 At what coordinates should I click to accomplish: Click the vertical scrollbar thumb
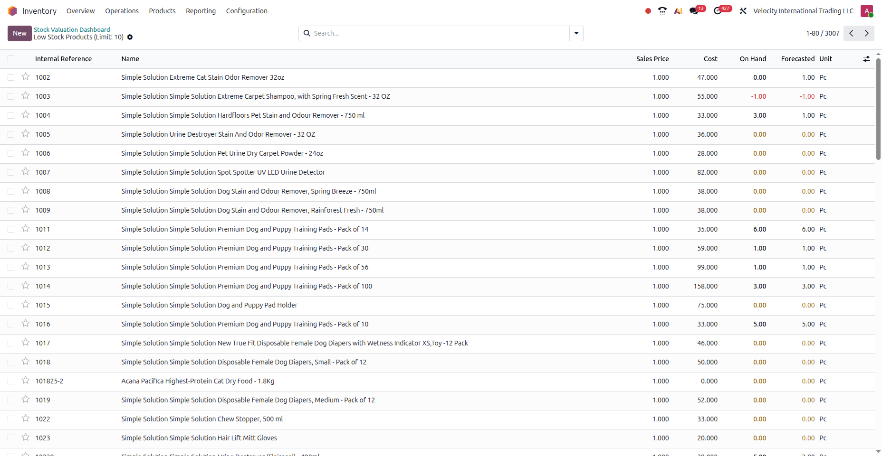click(879, 109)
